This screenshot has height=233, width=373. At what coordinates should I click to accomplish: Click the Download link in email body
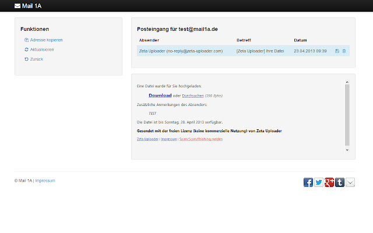tap(160, 96)
